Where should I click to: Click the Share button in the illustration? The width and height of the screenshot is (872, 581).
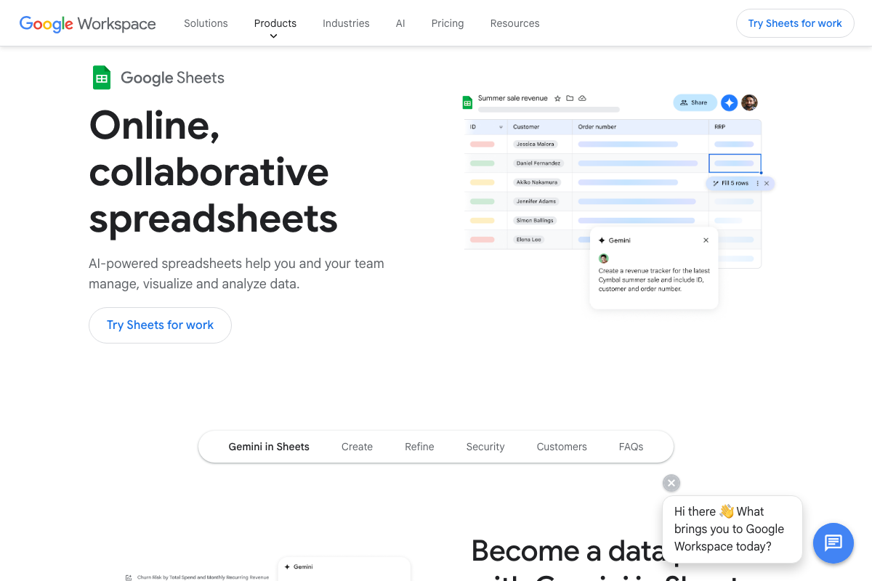(695, 102)
